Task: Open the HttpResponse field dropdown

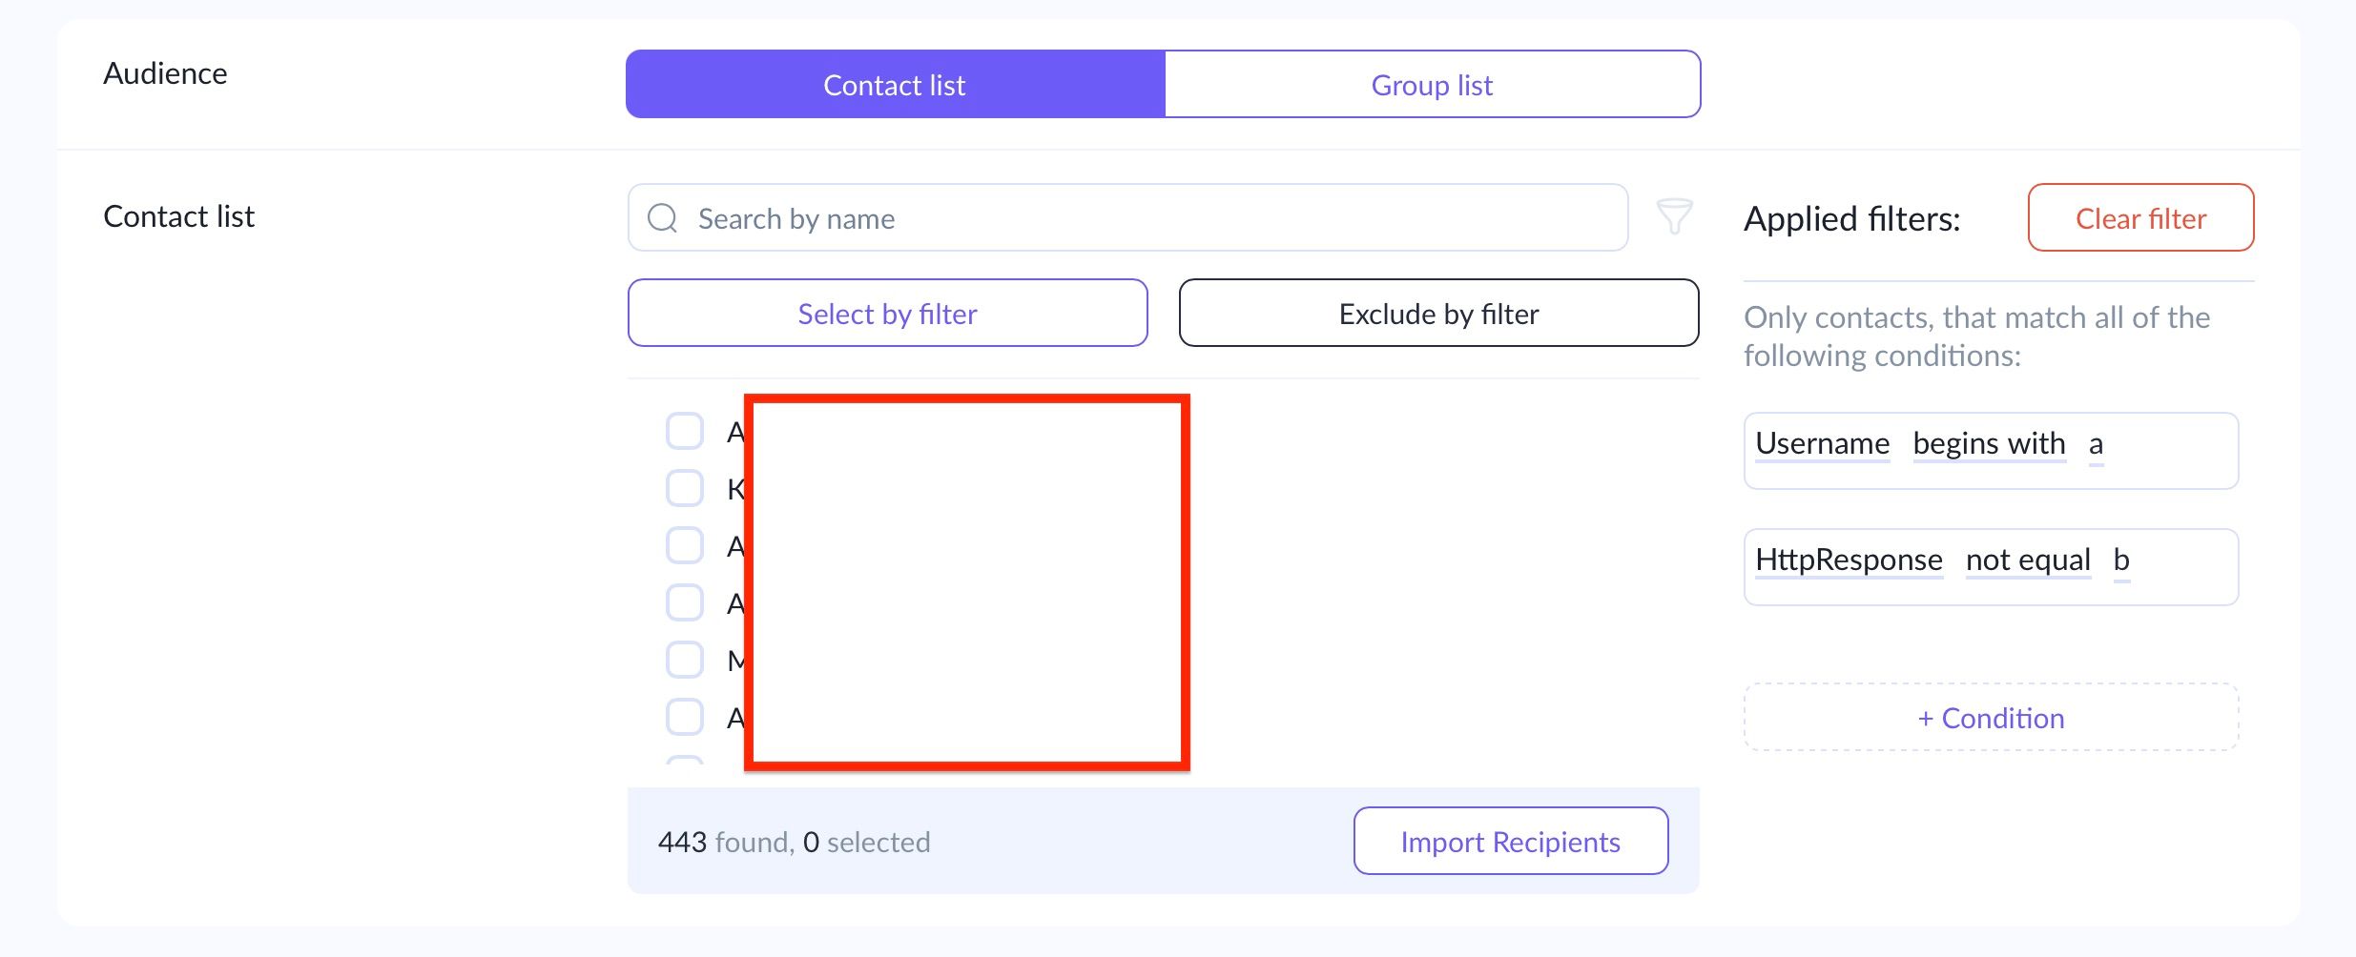Action: point(1849,560)
